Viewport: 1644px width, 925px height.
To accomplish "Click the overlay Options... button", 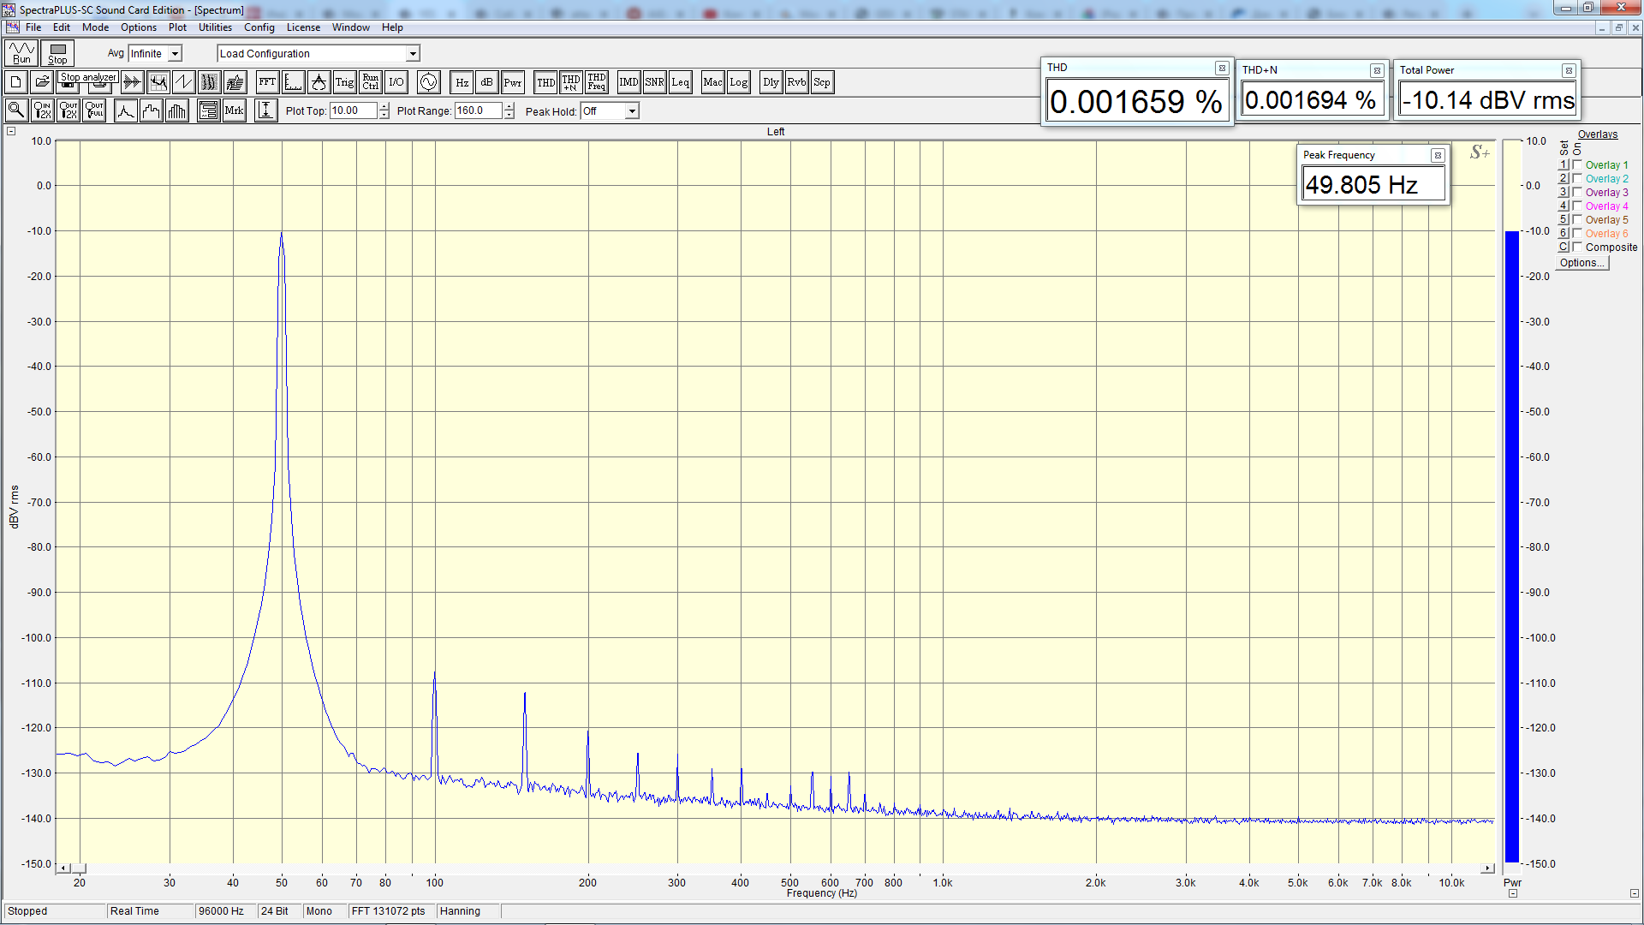I will click(x=1581, y=263).
